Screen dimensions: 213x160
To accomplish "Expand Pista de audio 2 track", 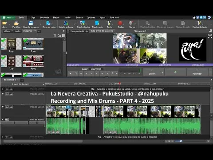I will tap(3, 137).
